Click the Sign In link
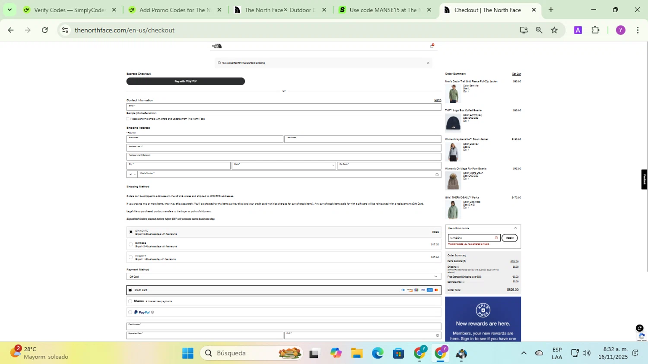 click(438, 100)
